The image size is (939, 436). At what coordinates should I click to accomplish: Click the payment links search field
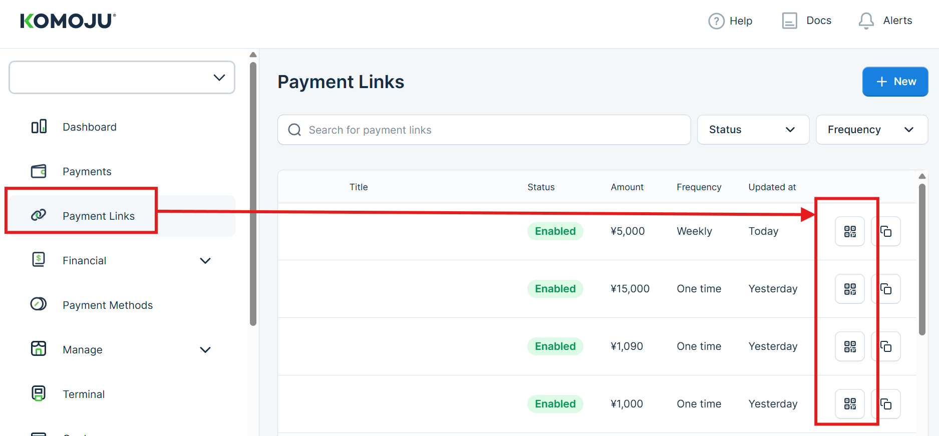(483, 130)
